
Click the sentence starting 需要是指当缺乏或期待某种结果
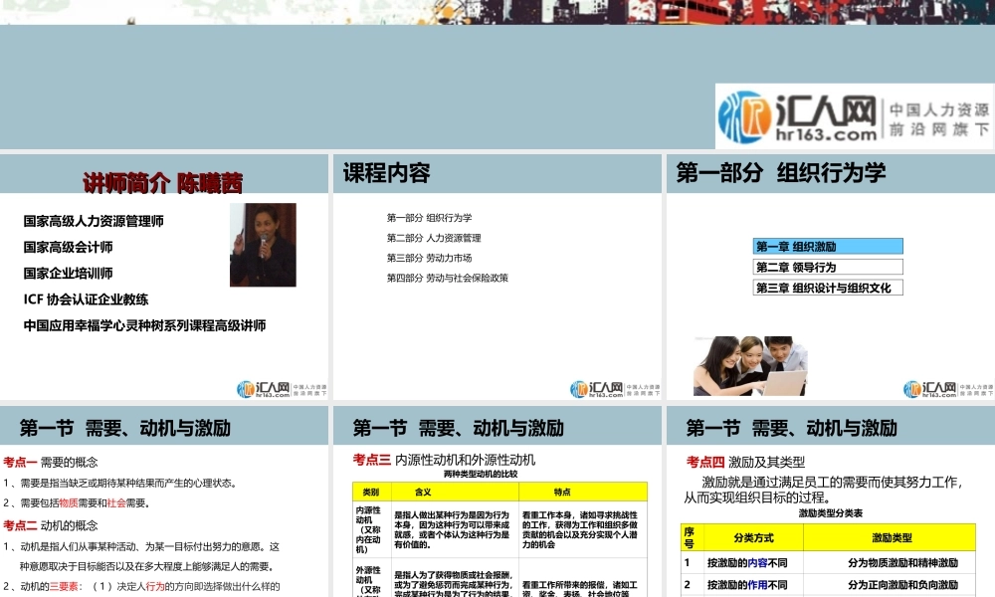pos(120,483)
